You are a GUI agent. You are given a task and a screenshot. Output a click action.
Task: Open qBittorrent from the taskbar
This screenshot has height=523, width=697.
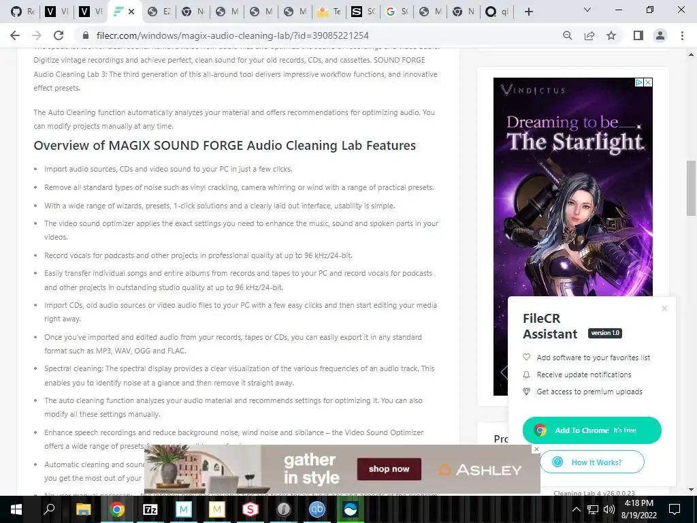tap(317, 509)
